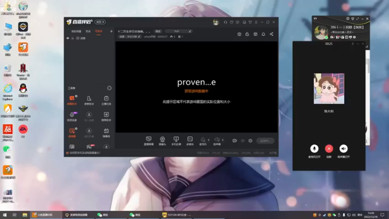Screen dimensions: 389x219
Task: Open the mail messages icon
Action: (x=231, y=22)
